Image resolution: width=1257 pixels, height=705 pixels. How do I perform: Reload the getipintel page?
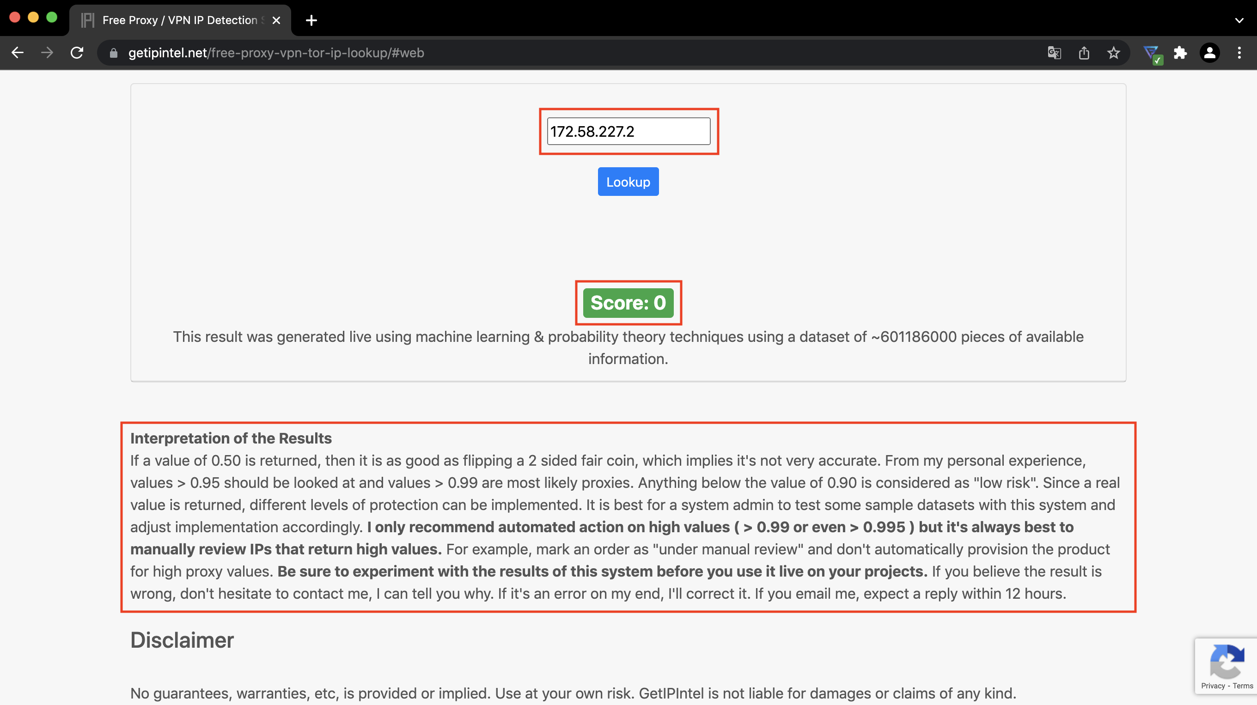pyautogui.click(x=77, y=53)
